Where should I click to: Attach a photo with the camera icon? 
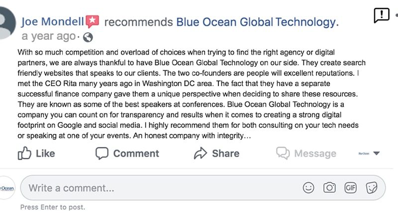coord(329,188)
